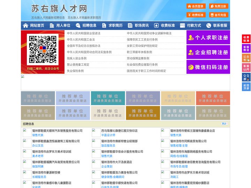Click the building icon beside 用人单位
Viewport: 251px width, 188px height.
tap(52, 25)
